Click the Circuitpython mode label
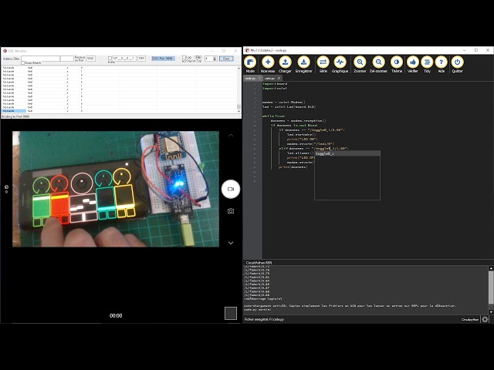The width and height of the screenshot is (494, 370). click(x=470, y=319)
